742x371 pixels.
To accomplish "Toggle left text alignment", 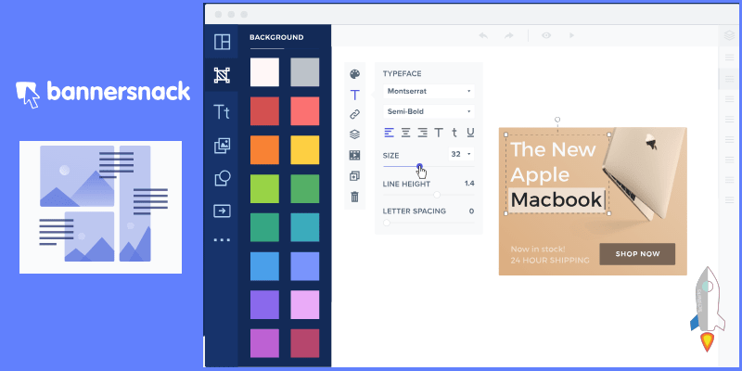I will click(389, 132).
